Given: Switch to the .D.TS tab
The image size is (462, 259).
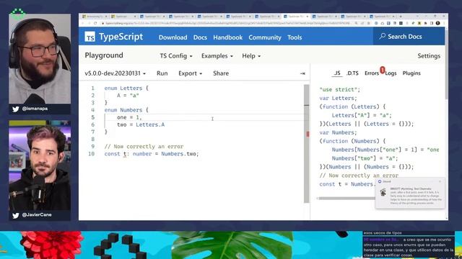Looking at the screenshot, I should click(352, 73).
